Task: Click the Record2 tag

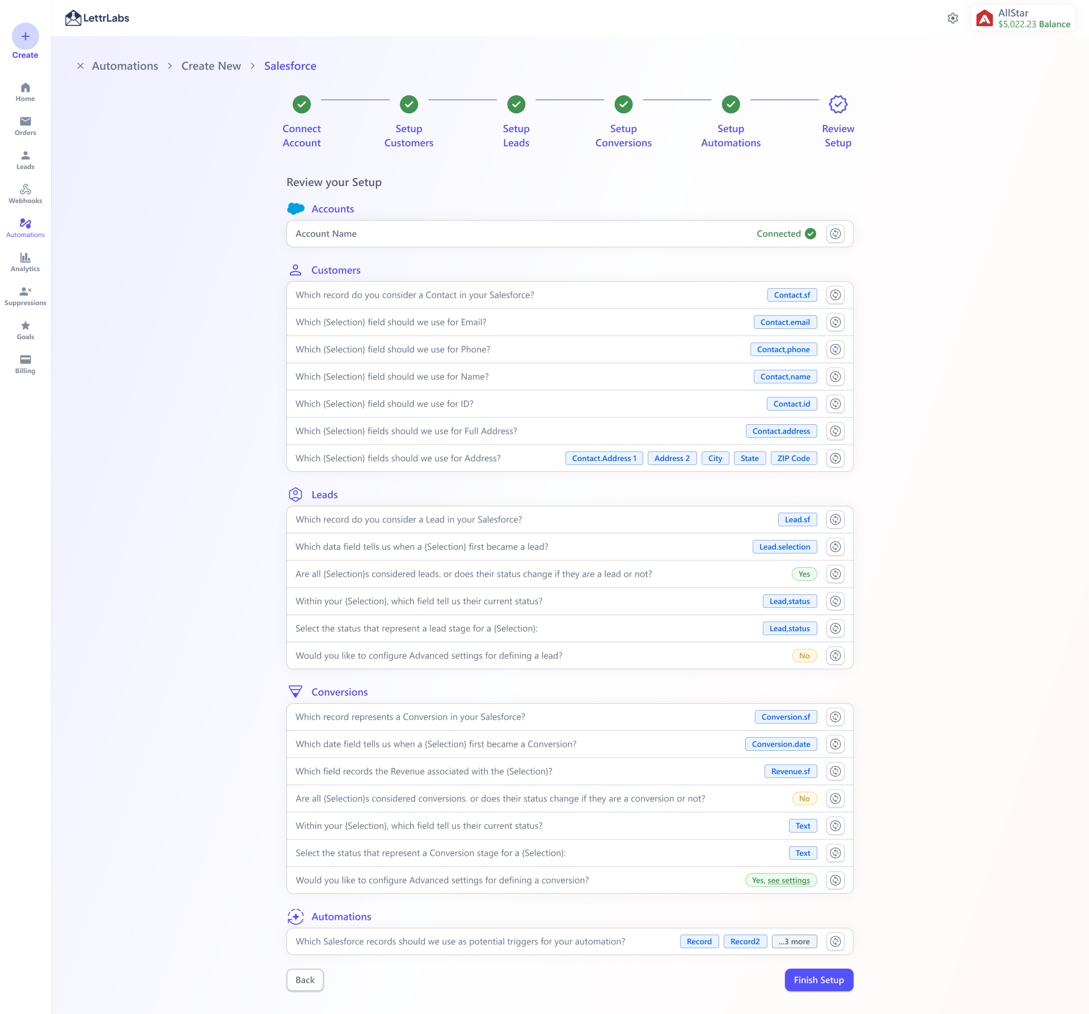Action: click(745, 941)
